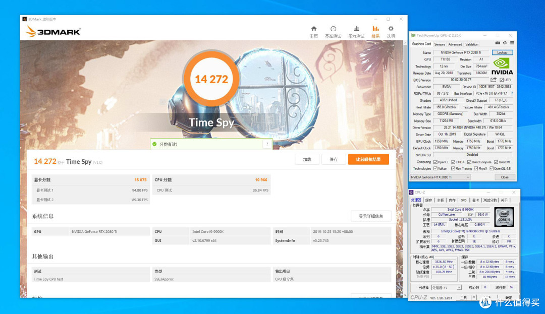Toggle PhysX checkbox in GPU-Z

point(476,169)
